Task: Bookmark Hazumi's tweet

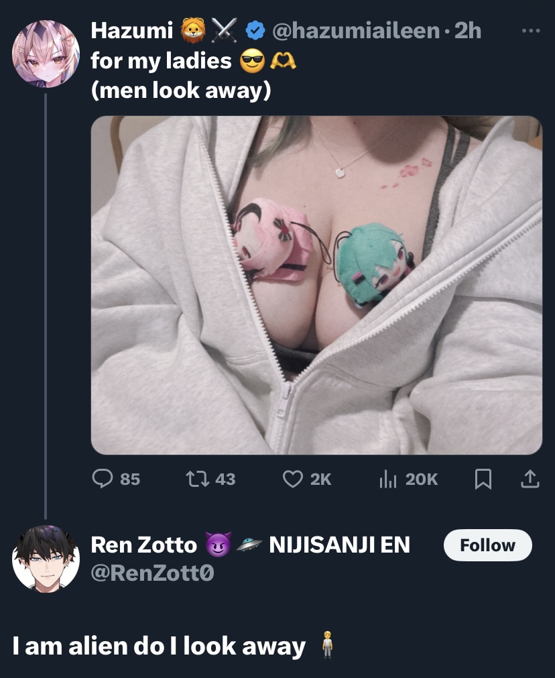Action: 483,478
